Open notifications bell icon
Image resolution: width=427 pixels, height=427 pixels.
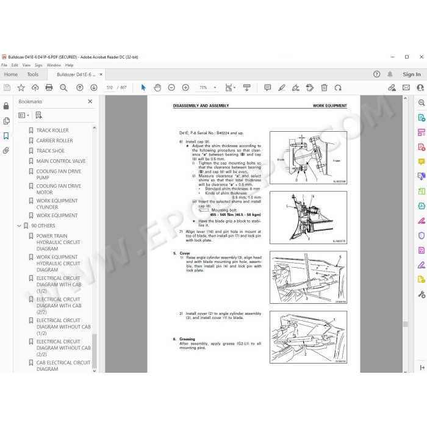[390, 74]
